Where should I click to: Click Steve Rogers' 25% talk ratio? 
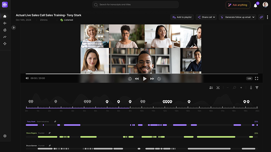[256, 133]
